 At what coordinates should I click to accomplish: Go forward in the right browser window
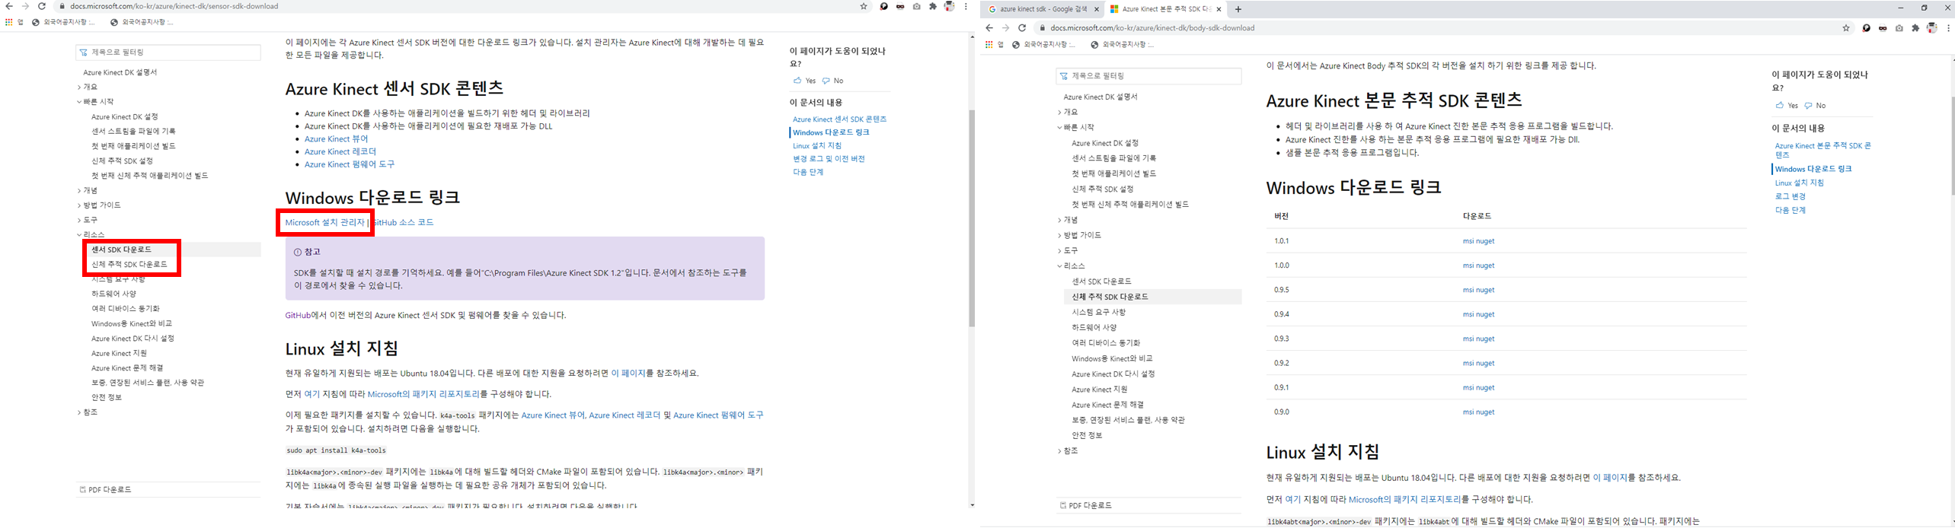pyautogui.click(x=1005, y=28)
